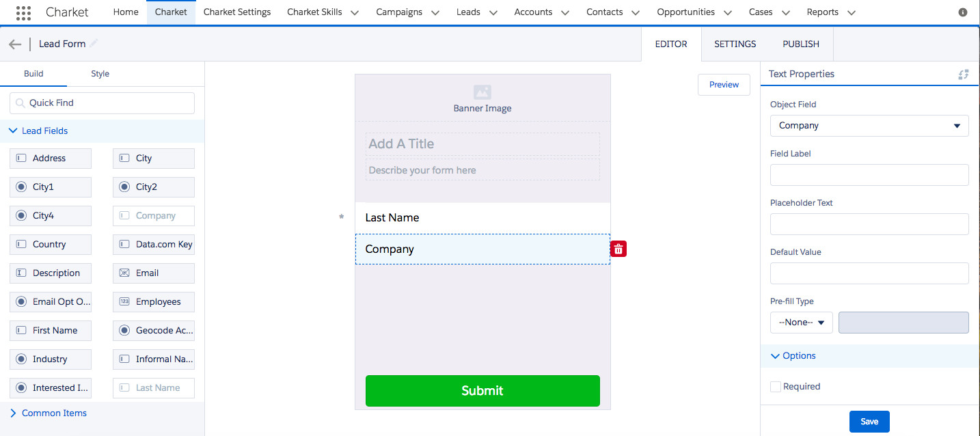Click the back arrow icon
The image size is (980, 436).
click(15, 44)
